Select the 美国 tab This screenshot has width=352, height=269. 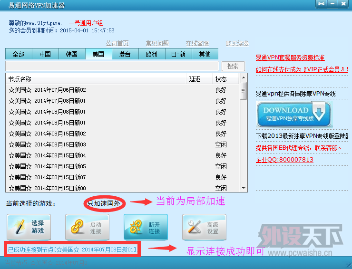[x=98, y=54]
